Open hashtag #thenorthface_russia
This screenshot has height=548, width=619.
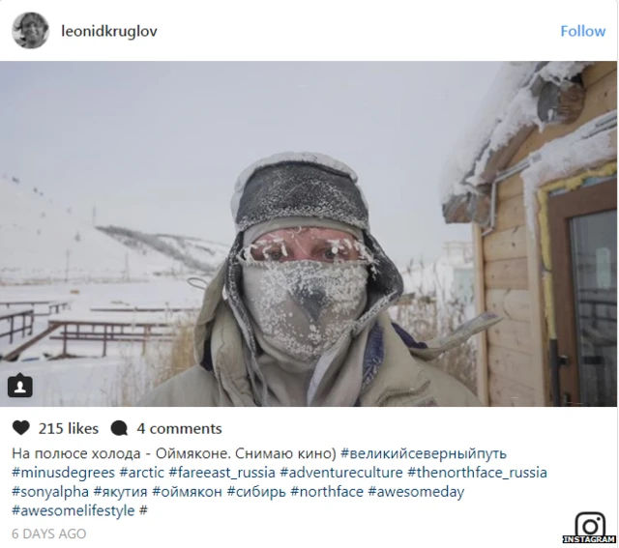click(x=477, y=473)
